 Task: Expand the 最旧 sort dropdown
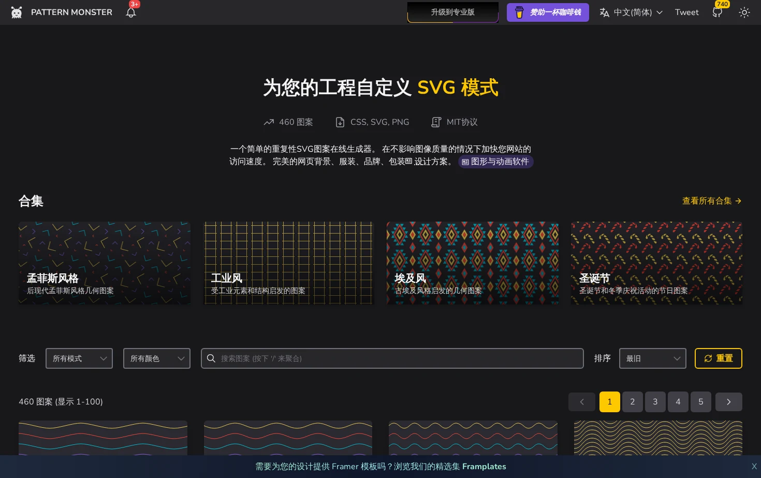pos(653,358)
